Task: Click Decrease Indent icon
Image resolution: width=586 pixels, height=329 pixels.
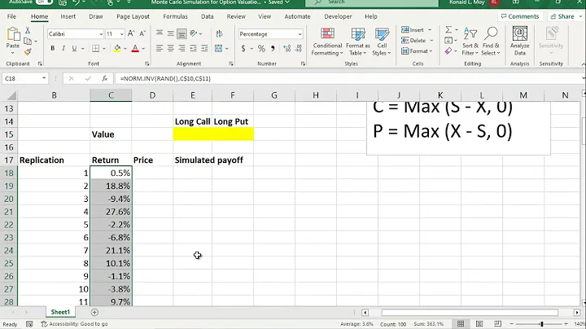Action: click(x=193, y=48)
